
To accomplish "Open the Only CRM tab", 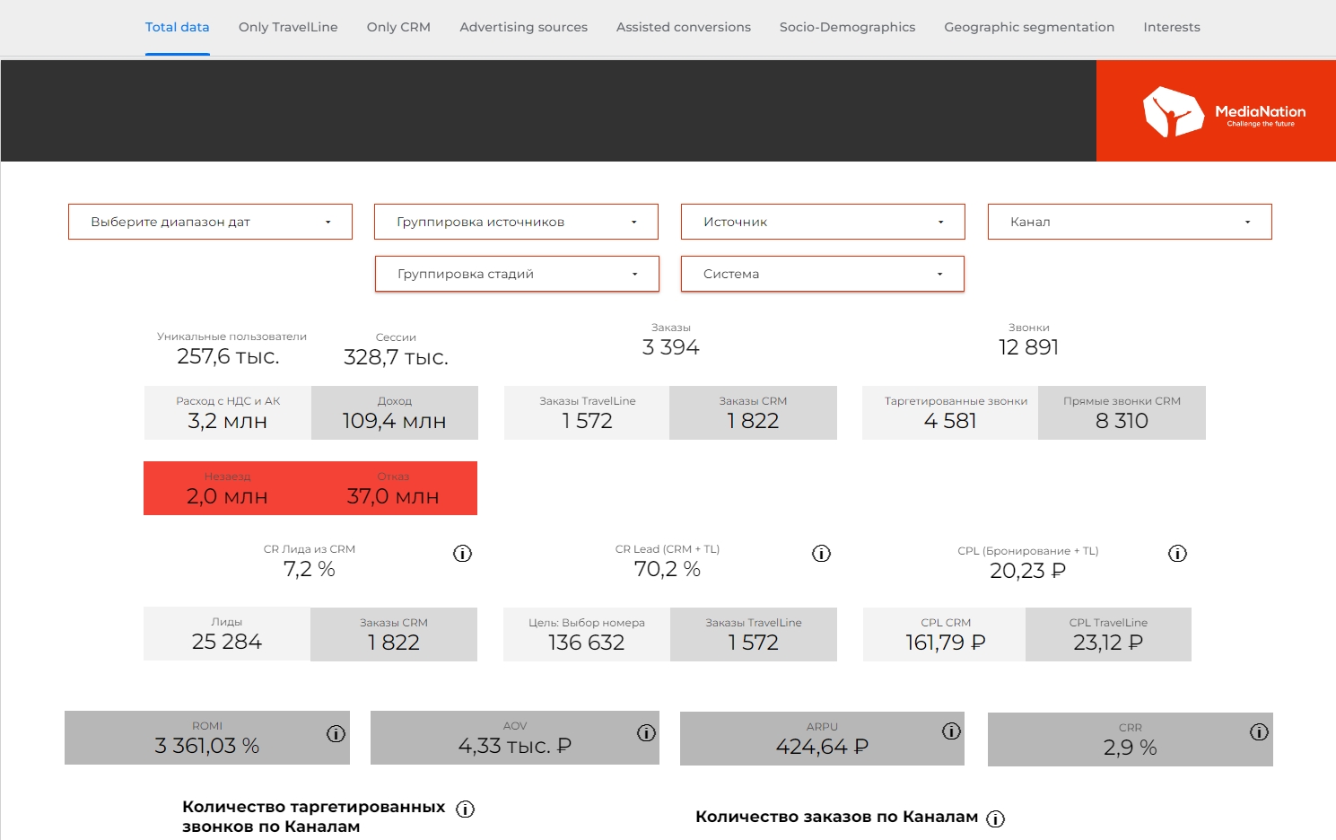I will click(x=398, y=27).
